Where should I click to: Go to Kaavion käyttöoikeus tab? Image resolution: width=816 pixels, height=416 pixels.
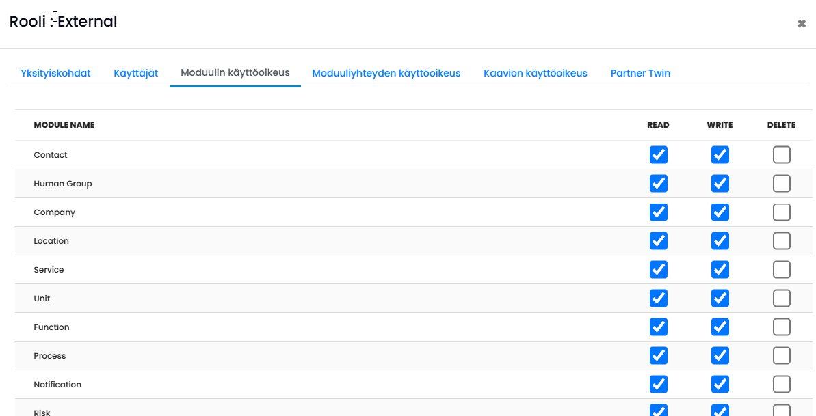point(536,73)
